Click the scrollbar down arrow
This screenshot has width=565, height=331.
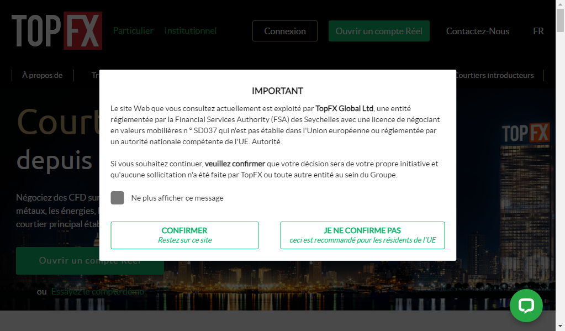pyautogui.click(x=560, y=327)
